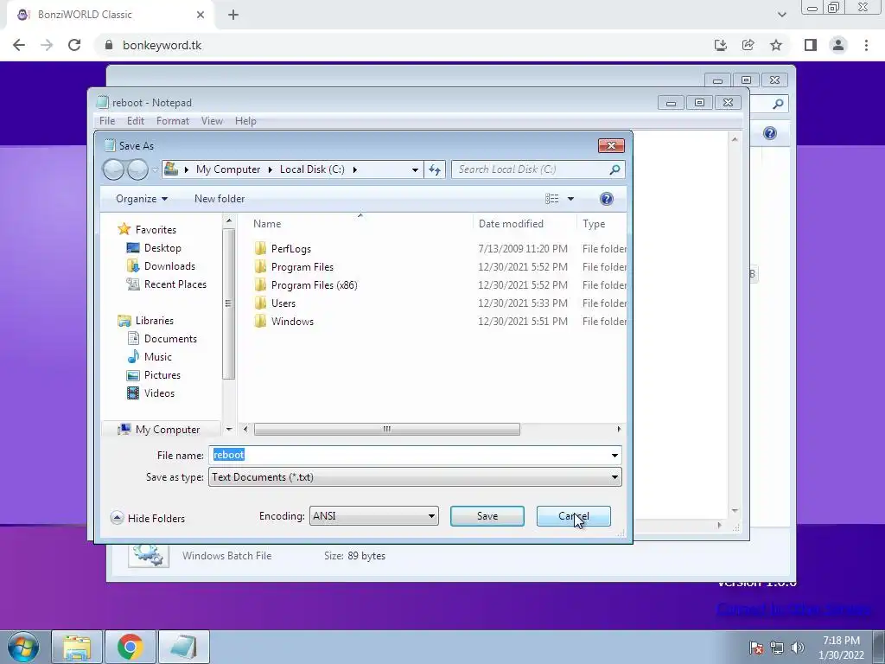
Task: Expand the arrow after Local Disk (C:) in the path
Action: click(x=355, y=169)
